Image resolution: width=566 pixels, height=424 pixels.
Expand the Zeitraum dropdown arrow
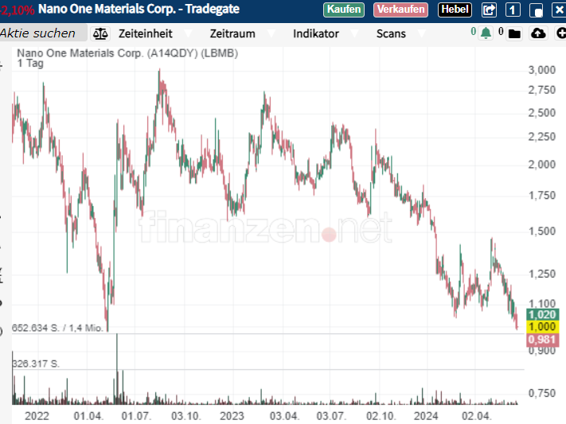pos(271,33)
